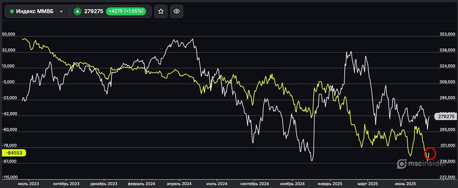Click the left axis label -5,000
This screenshot has height=188, width=458.
[8, 82]
